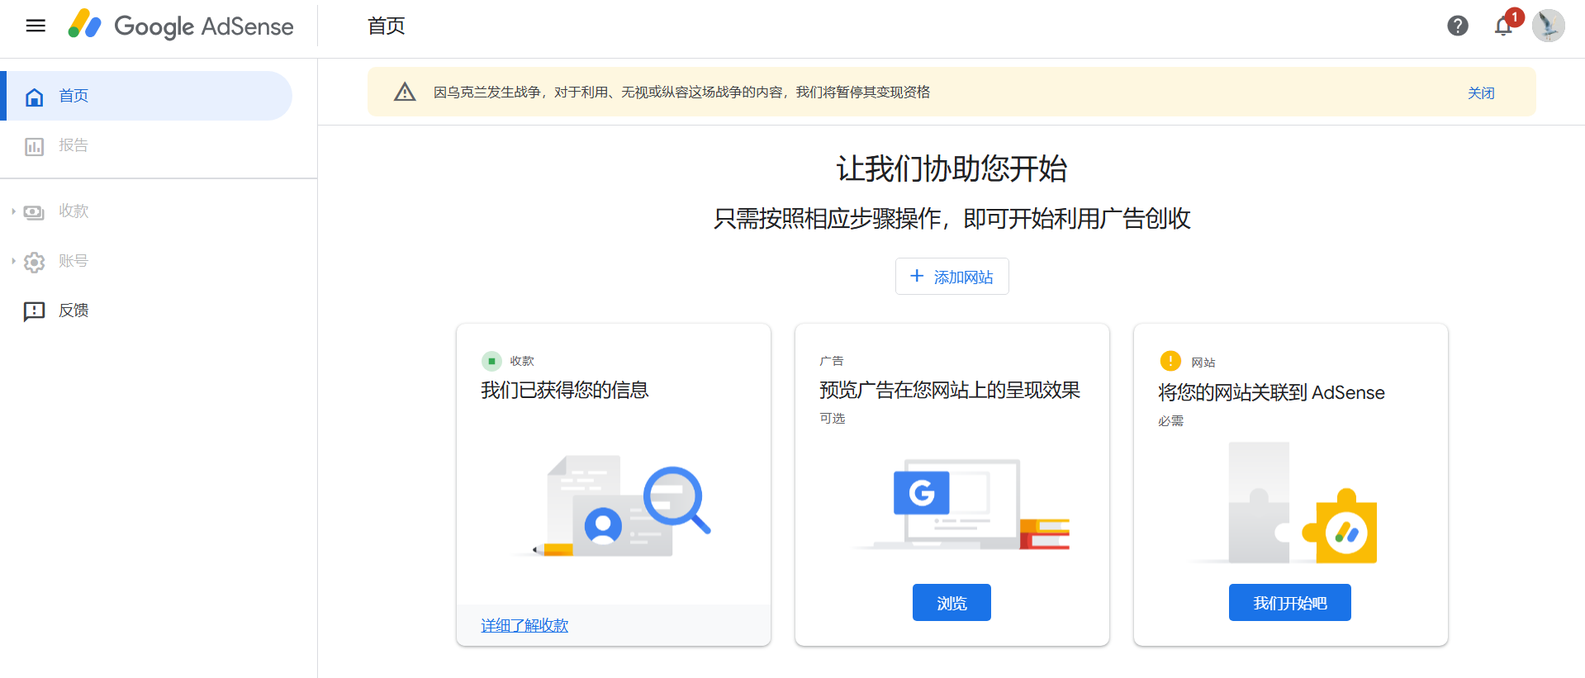The height and width of the screenshot is (678, 1585).
Task: Dismiss the banner with 关闭
Action: pos(1481,92)
